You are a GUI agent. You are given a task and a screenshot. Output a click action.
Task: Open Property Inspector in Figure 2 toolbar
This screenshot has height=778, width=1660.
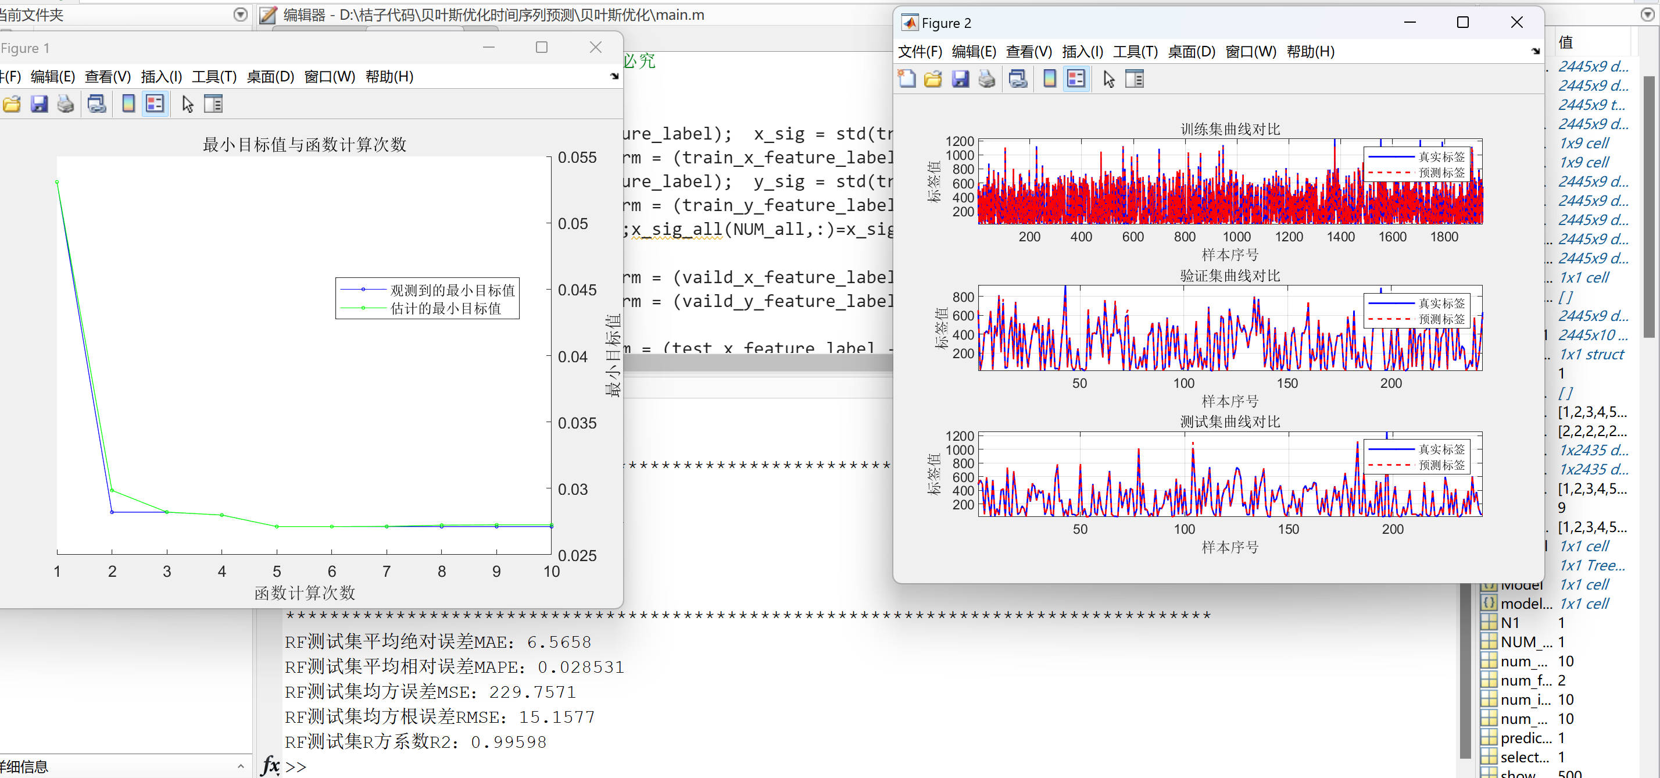[1134, 78]
